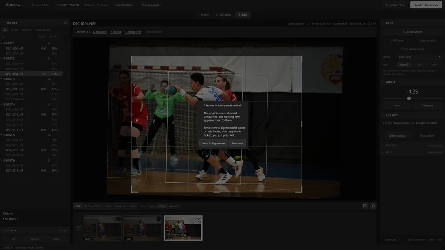The height and width of the screenshot is (250, 445).
Task: Click the angle slider handle
Action: coord(409,98)
